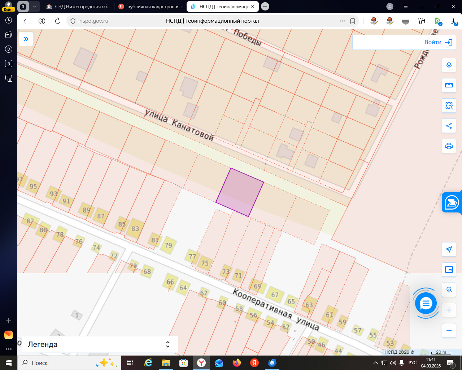Select the highlighted purple land parcel

point(240,192)
